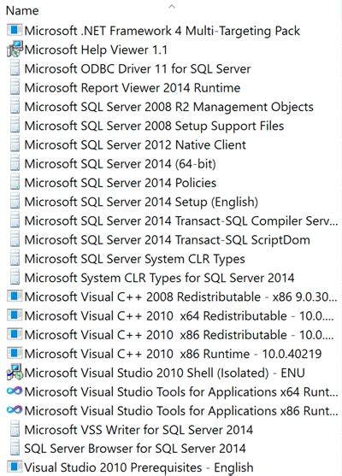Click the Visual C++ 2010 x86 Runtime icon

[x=15, y=353]
